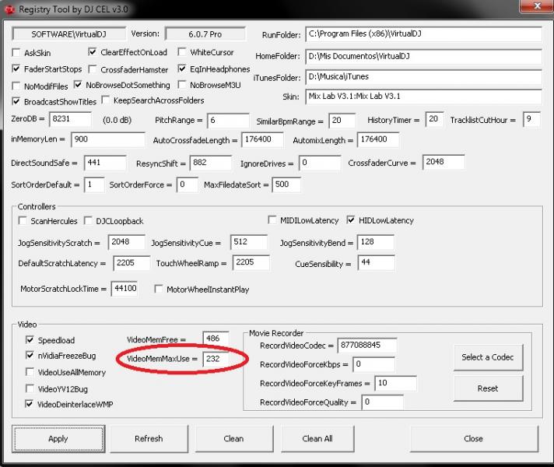Screen dimensions: 554x467
Task: Click the HistoryTimer field
Action: [435, 119]
